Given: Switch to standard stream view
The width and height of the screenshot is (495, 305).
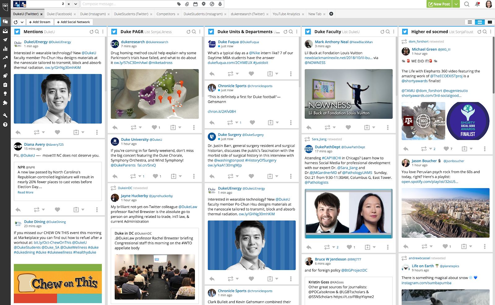Looking at the screenshot, I should coord(480,22).
